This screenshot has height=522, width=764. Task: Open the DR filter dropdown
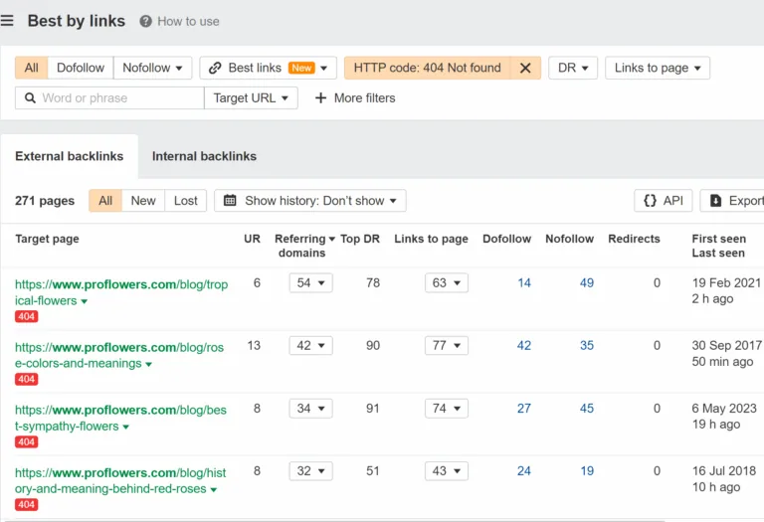(573, 68)
